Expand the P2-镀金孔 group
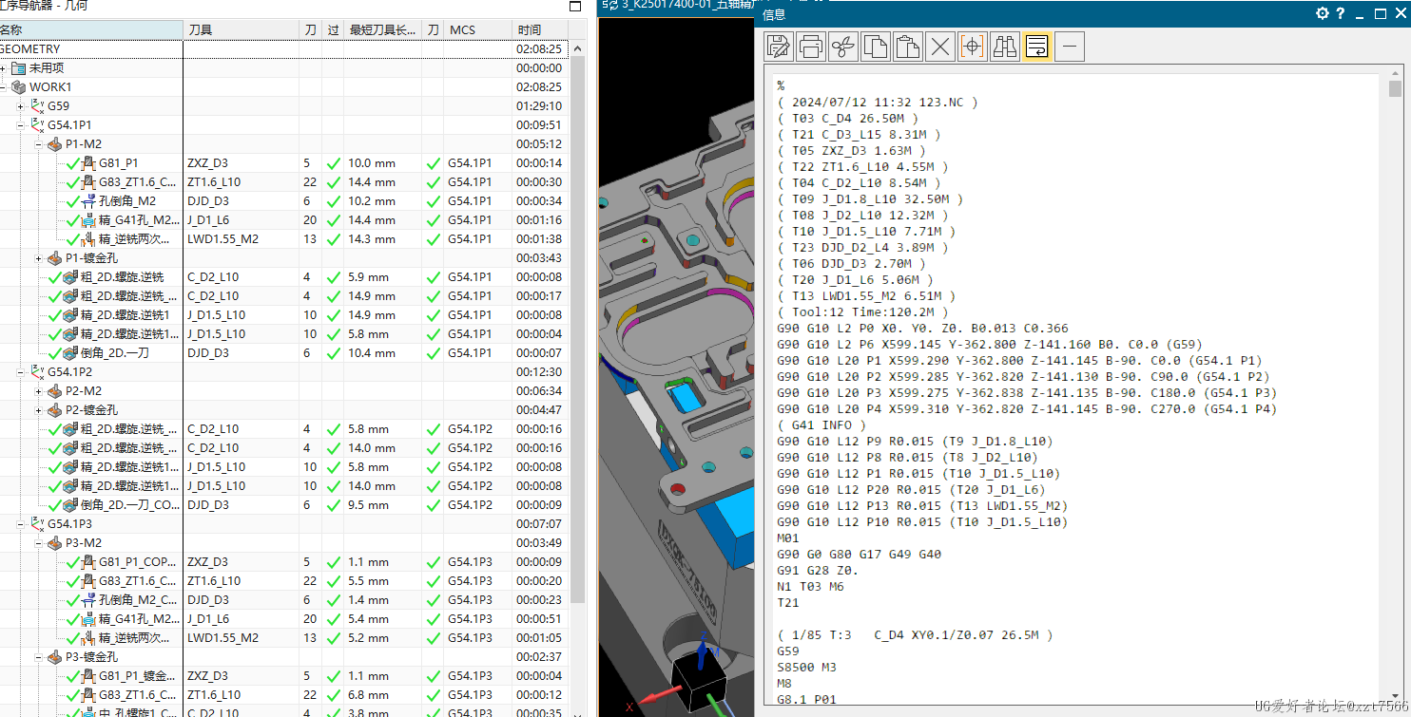The image size is (1411, 717). click(39, 410)
